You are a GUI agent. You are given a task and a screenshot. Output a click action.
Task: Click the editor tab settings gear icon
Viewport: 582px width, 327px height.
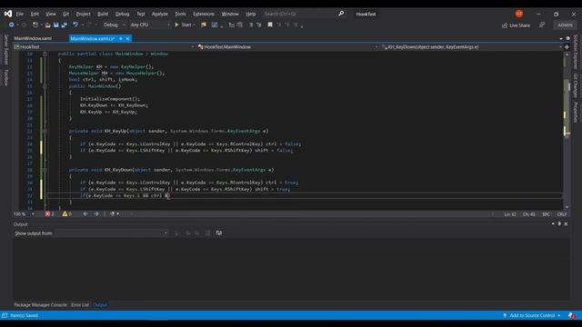pos(567,38)
